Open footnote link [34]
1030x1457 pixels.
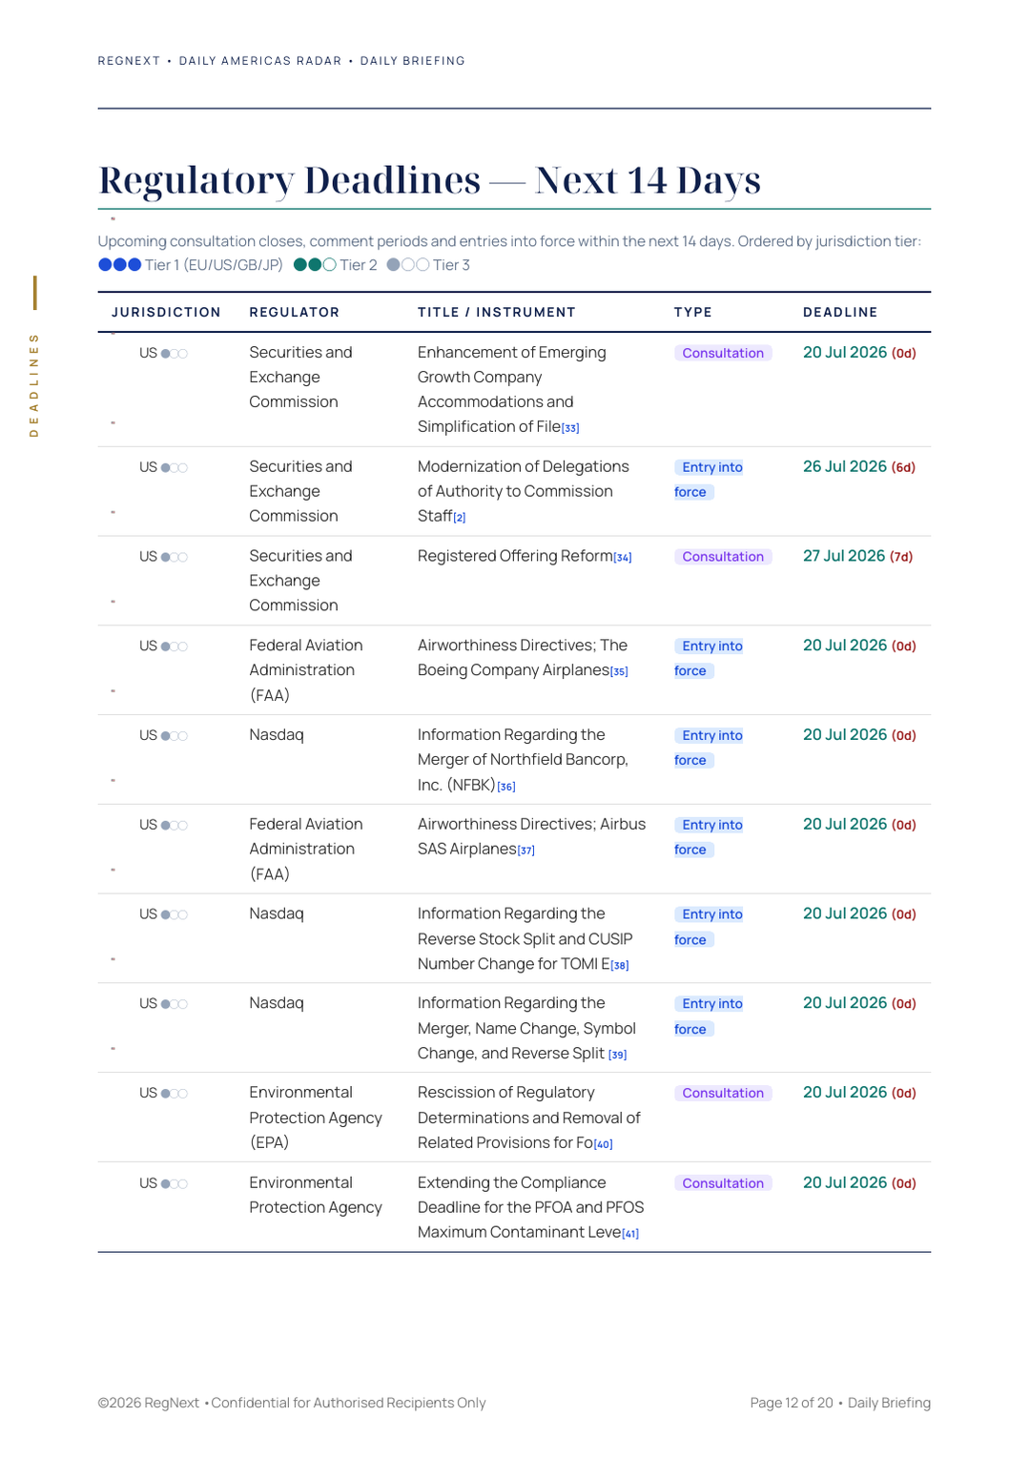coord(623,558)
